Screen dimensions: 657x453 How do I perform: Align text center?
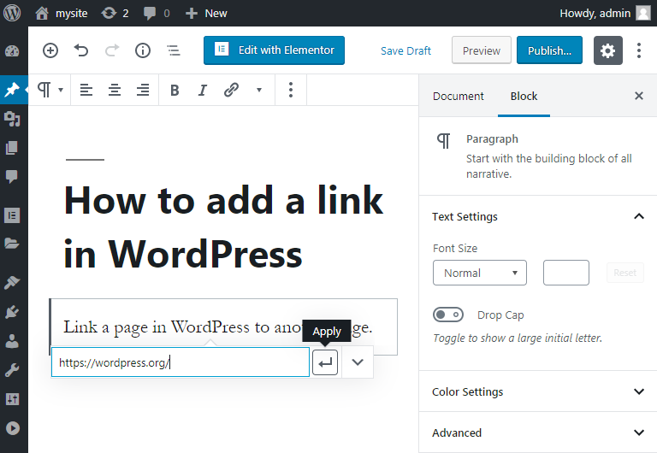(115, 90)
